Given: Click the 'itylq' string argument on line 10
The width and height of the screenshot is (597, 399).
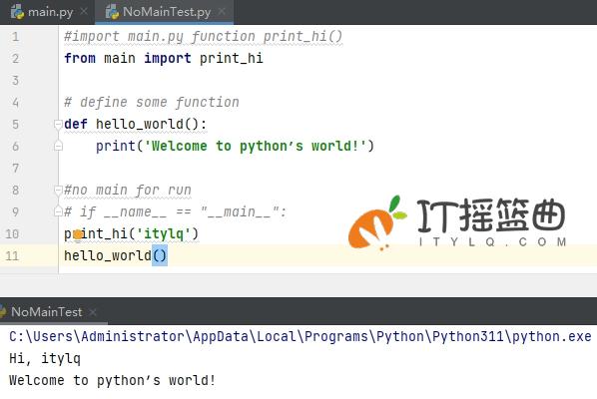Looking at the screenshot, I should point(164,233).
